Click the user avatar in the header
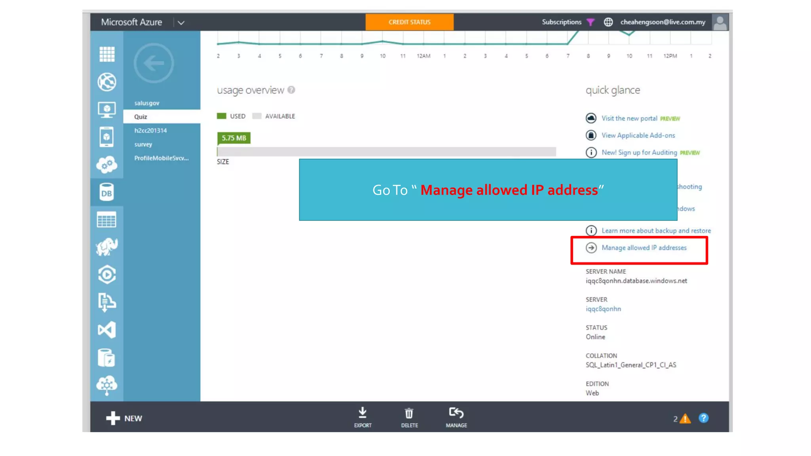Screen dimensions: 811x456 click(x=720, y=22)
